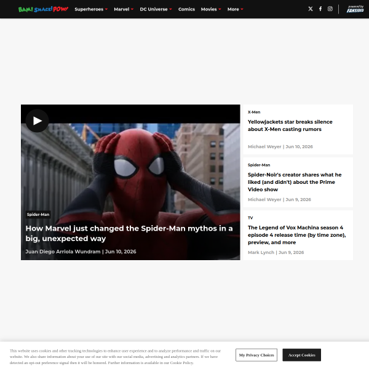Viewport: 369px width, 369px height.
Task: Open the Spider-Noir's creator article
Action: (295, 182)
